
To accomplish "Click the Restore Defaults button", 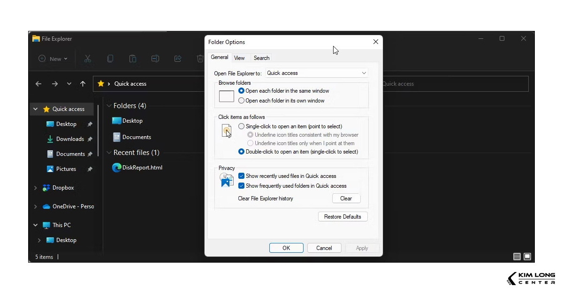I will pyautogui.click(x=343, y=216).
